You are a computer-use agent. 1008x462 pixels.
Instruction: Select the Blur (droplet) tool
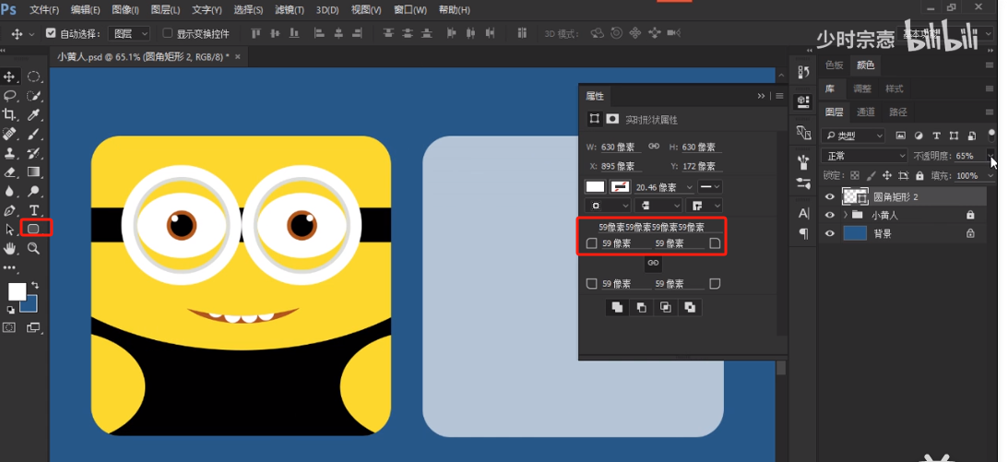click(9, 191)
